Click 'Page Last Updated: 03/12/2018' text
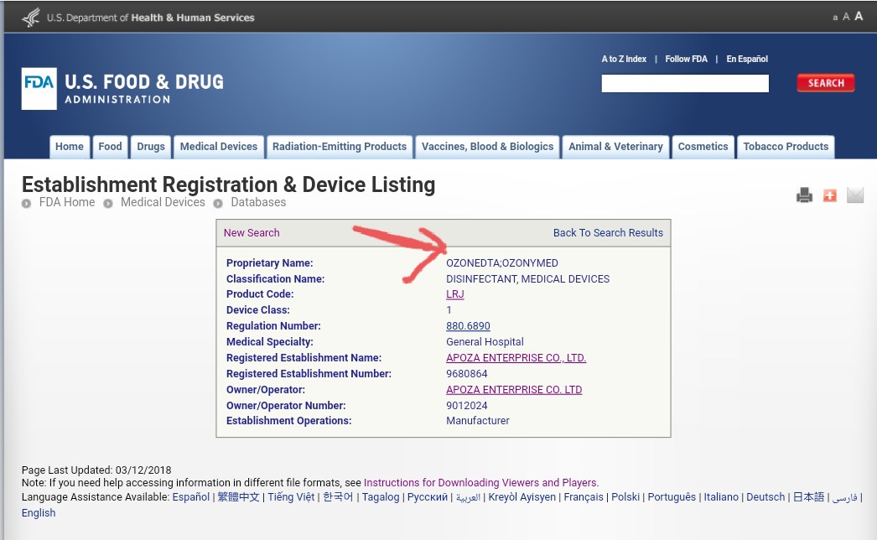Image resolution: width=877 pixels, height=540 pixels. [96, 470]
